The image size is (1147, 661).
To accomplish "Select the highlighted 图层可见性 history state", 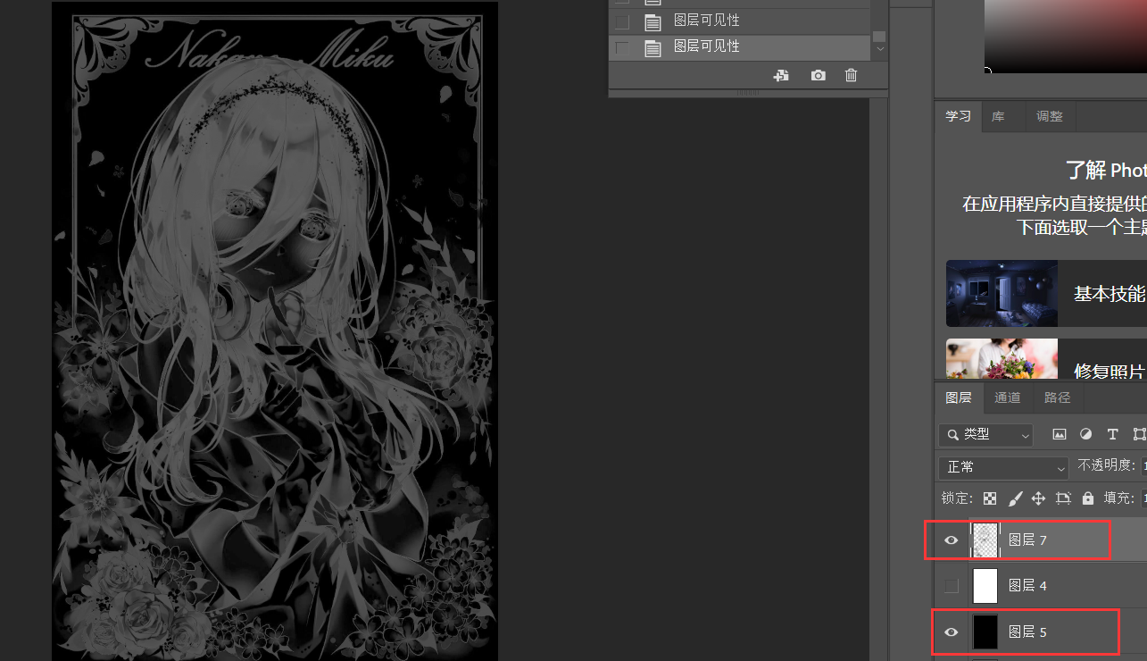I will [740, 47].
